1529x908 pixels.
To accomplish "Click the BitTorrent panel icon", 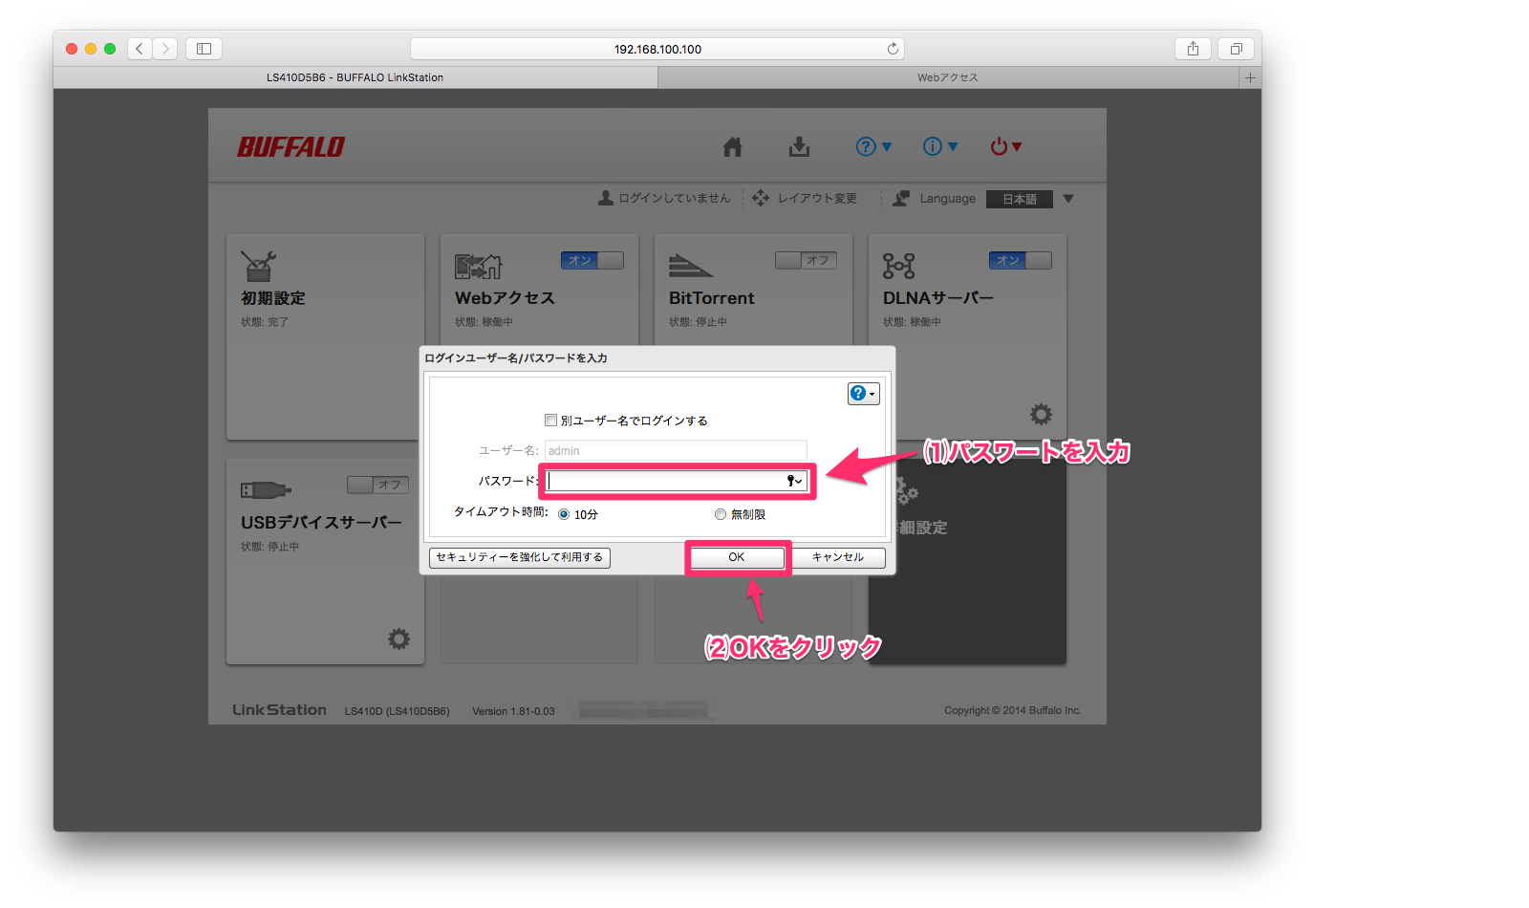I will tap(691, 266).
